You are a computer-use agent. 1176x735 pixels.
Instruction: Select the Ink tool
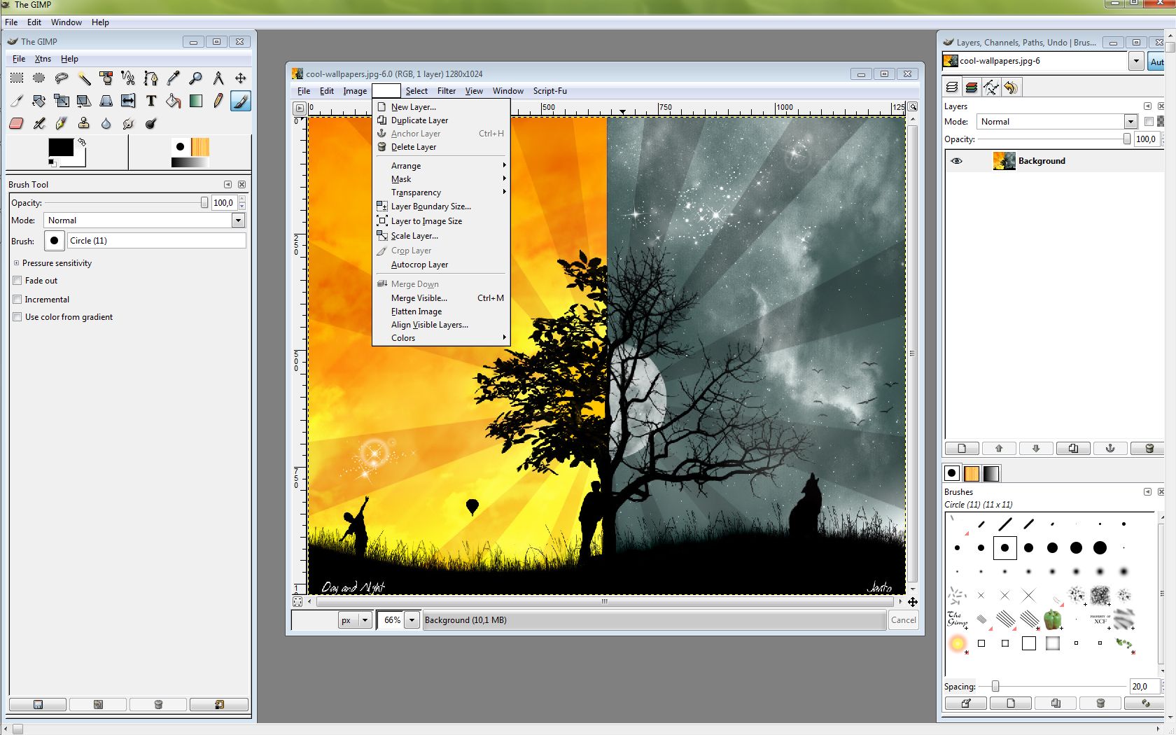coord(62,123)
